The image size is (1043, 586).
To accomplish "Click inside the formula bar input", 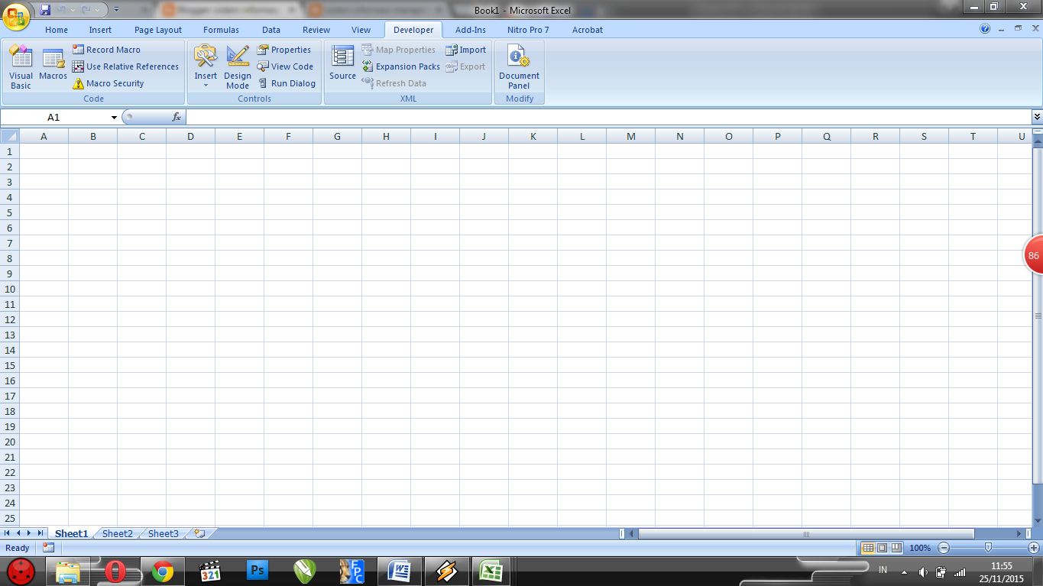I will [x=608, y=117].
